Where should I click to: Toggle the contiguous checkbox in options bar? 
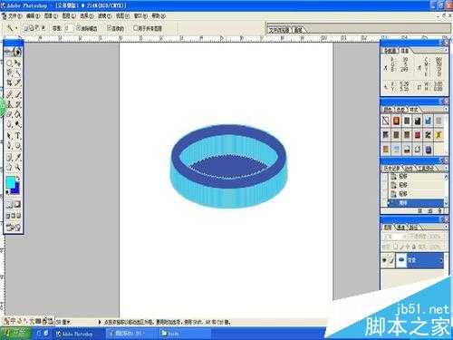tap(109, 28)
